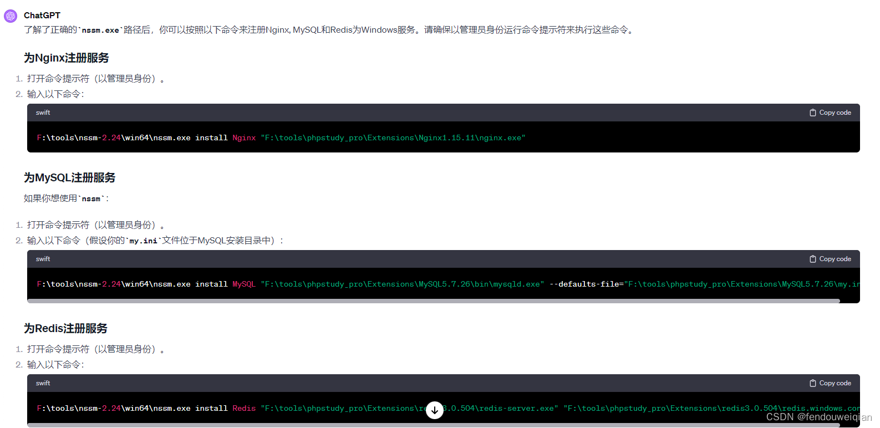Click step 输入以下命令 under Redis section
The image size is (880, 428).
pos(55,365)
